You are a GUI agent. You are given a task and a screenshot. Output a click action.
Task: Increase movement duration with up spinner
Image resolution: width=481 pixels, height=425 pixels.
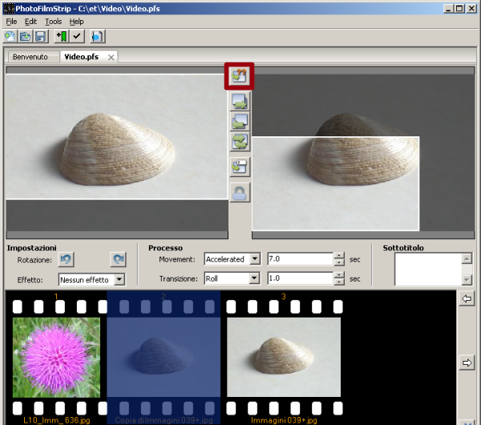339,256
